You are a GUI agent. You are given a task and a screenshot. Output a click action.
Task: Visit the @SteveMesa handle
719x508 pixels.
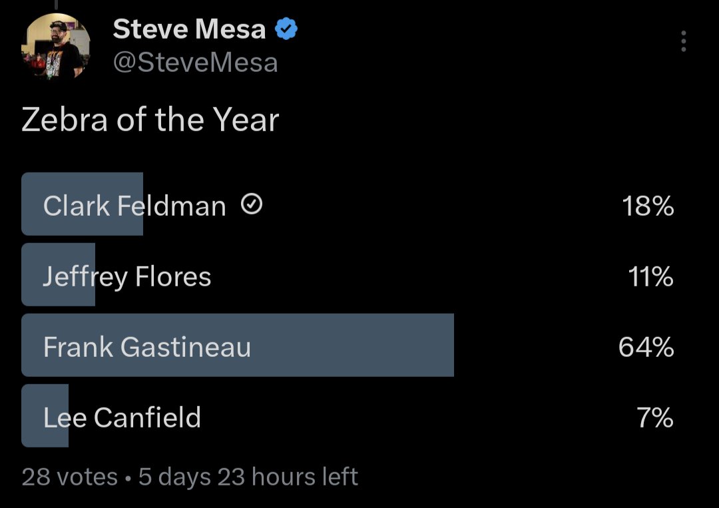click(x=195, y=63)
